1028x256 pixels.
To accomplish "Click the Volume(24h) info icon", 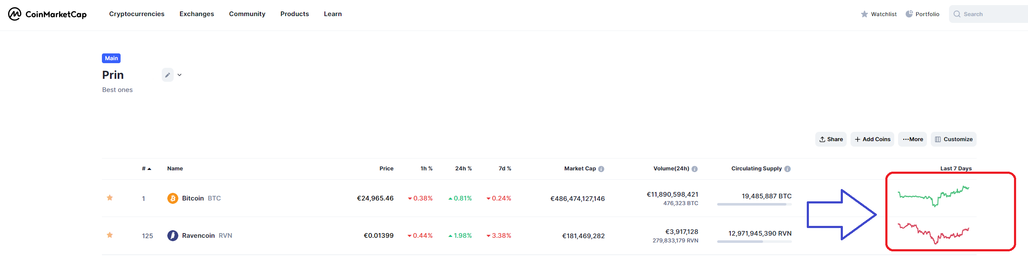I will tap(695, 169).
